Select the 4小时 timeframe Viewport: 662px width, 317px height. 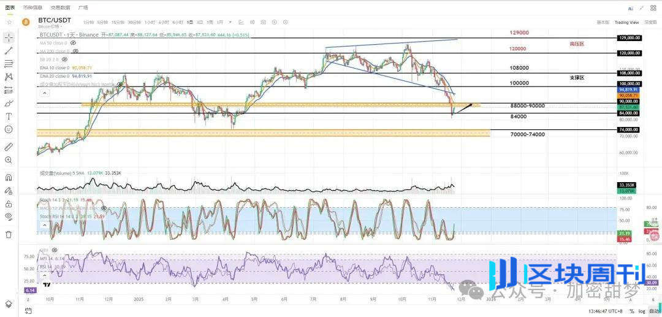tap(163, 22)
